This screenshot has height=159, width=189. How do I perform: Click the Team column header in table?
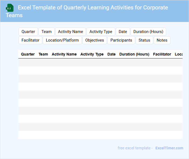click(43, 54)
